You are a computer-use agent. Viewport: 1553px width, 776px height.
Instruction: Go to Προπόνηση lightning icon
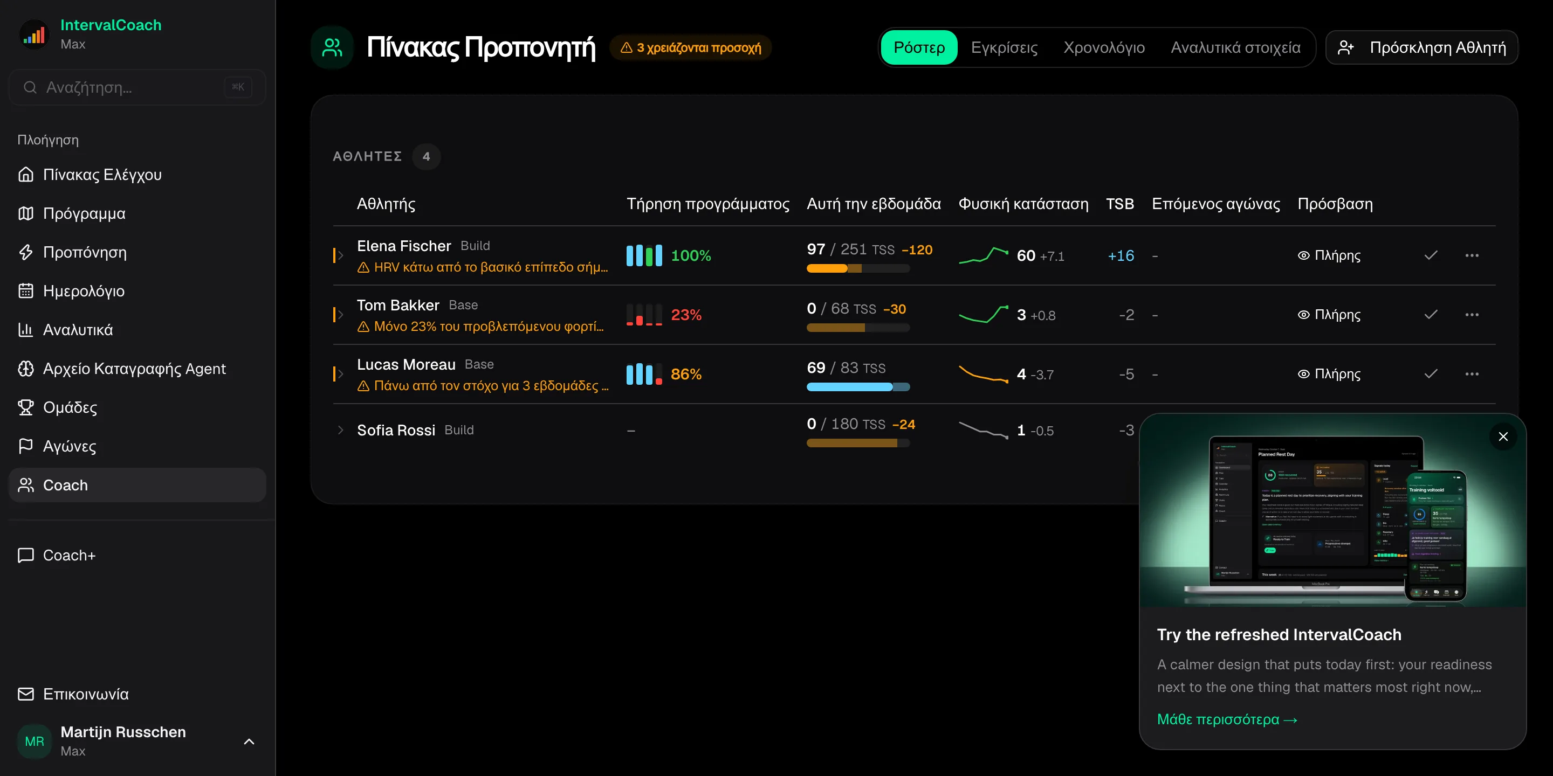point(26,252)
